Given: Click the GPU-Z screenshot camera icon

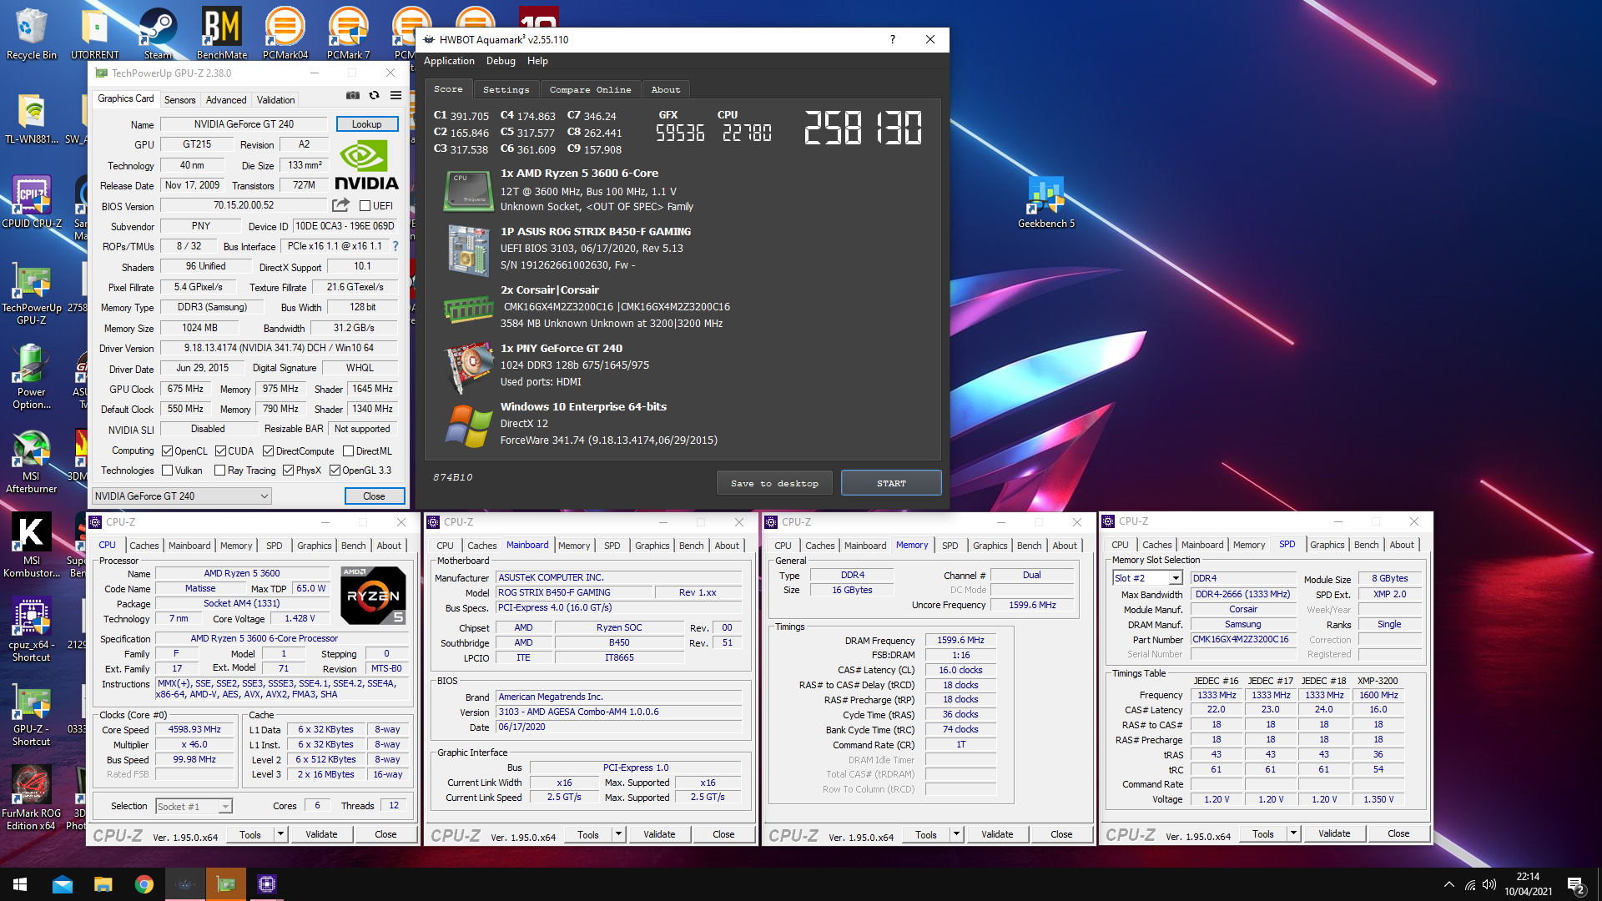Looking at the screenshot, I should (353, 96).
